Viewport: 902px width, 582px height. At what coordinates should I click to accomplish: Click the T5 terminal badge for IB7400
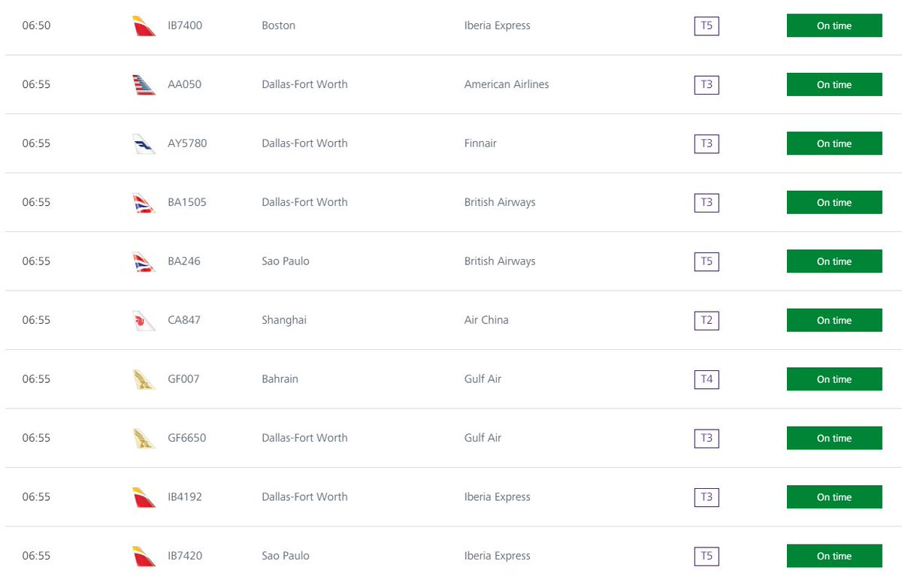(x=706, y=26)
